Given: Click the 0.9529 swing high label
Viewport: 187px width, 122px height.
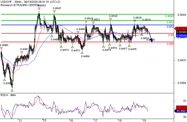Looking at the screenshot, I should point(113,16).
